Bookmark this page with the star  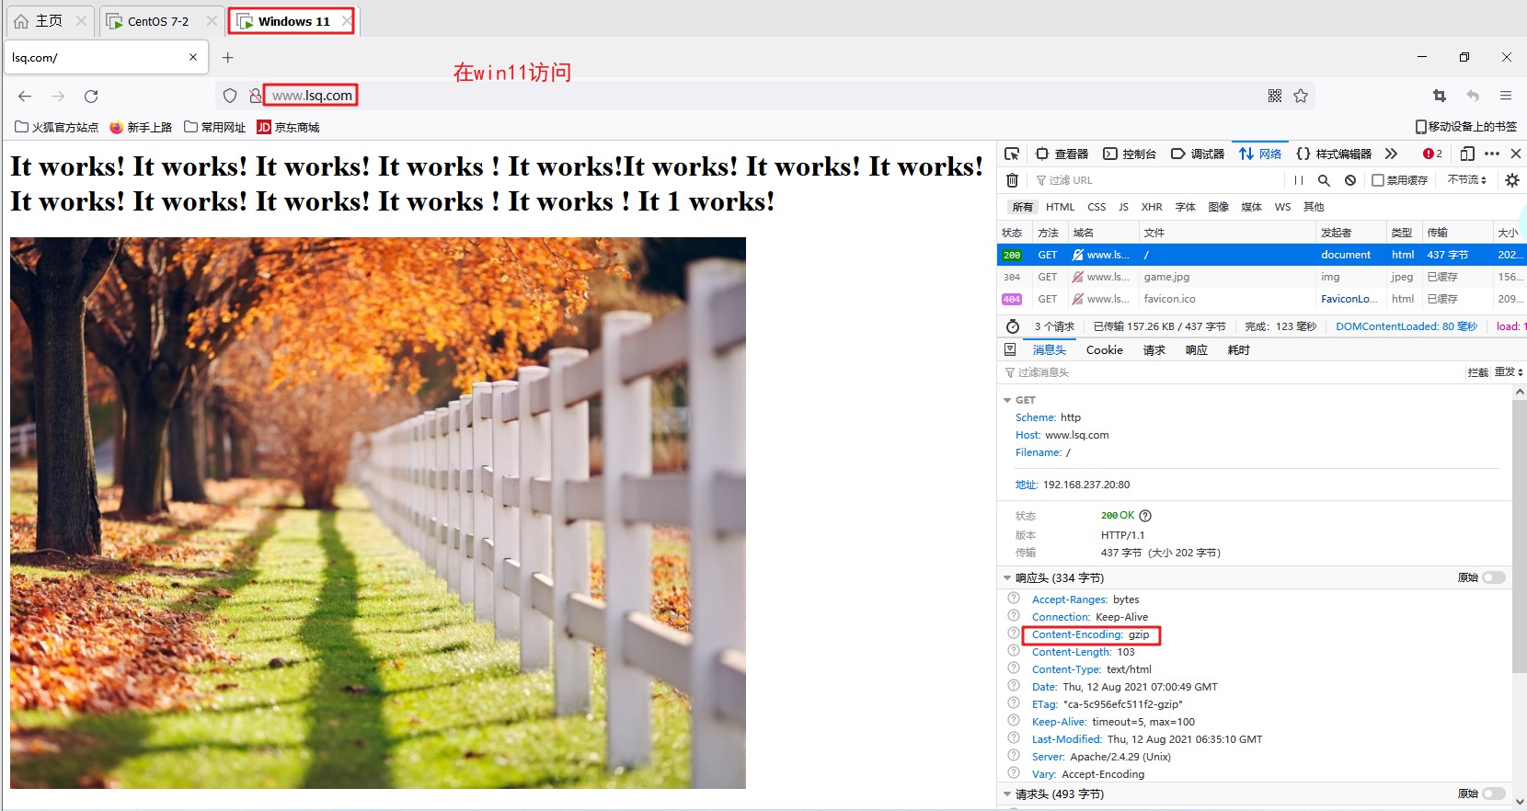tap(1301, 96)
